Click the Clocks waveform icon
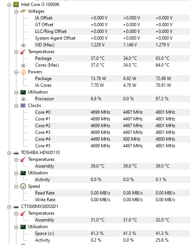 [23, 105]
